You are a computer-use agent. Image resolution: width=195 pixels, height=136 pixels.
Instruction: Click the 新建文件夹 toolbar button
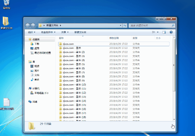[x=80, y=32]
